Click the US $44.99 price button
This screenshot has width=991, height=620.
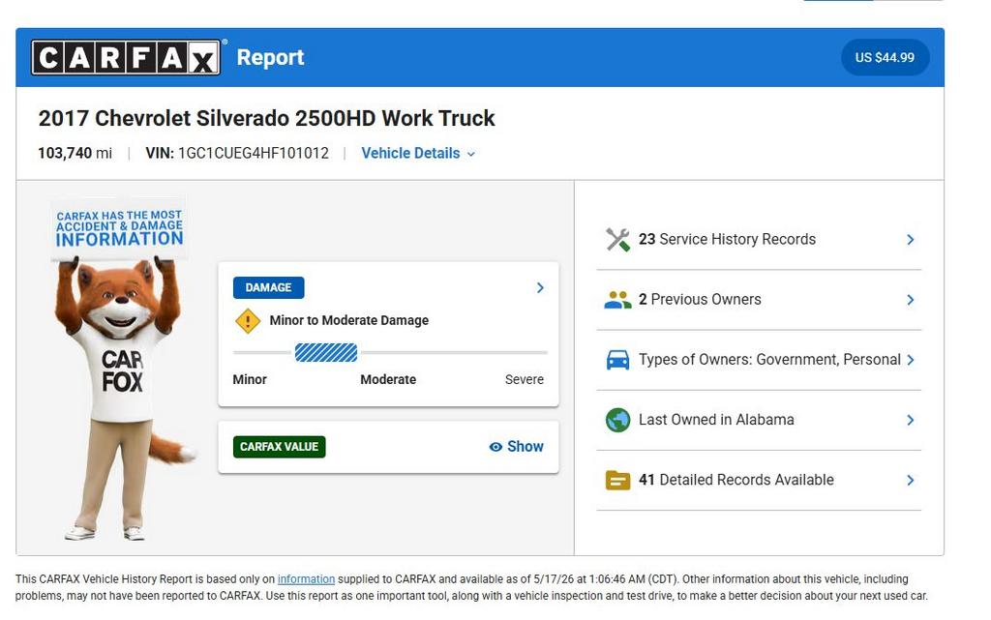(x=885, y=57)
